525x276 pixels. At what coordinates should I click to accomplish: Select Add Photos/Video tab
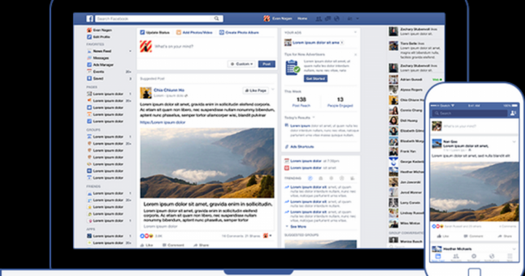point(194,33)
